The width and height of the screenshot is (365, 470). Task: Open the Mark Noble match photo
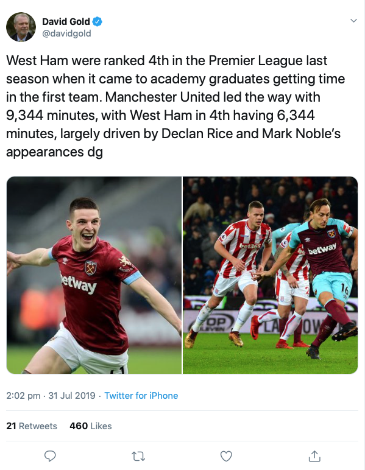(x=270, y=275)
